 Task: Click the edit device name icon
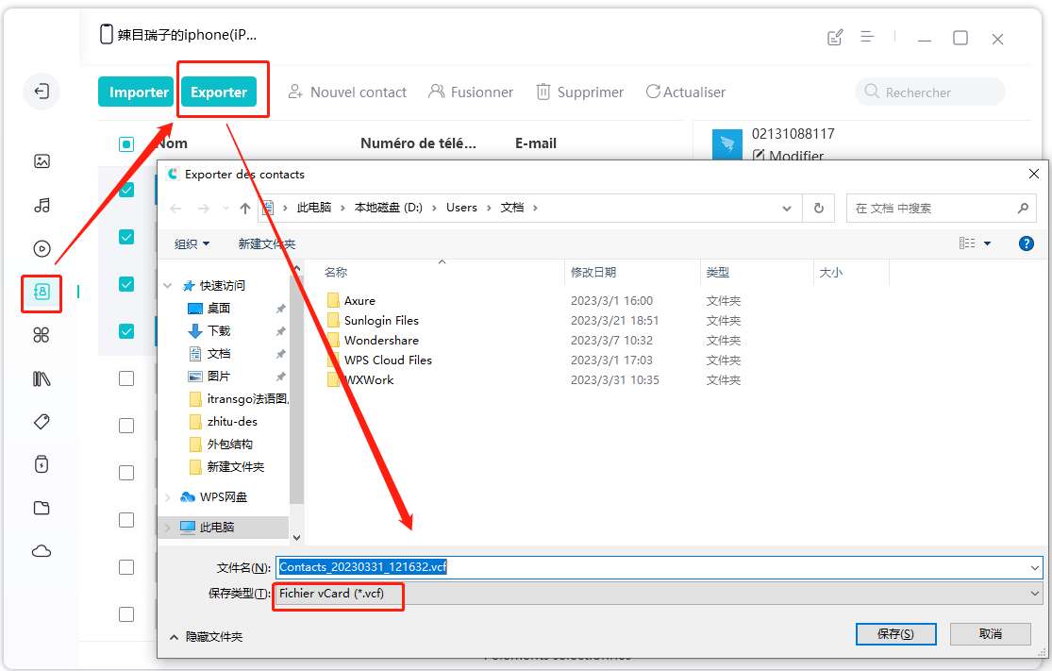pos(834,36)
